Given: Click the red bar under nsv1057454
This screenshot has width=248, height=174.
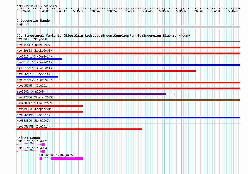Looking at the screenshot, I should [128, 88].
